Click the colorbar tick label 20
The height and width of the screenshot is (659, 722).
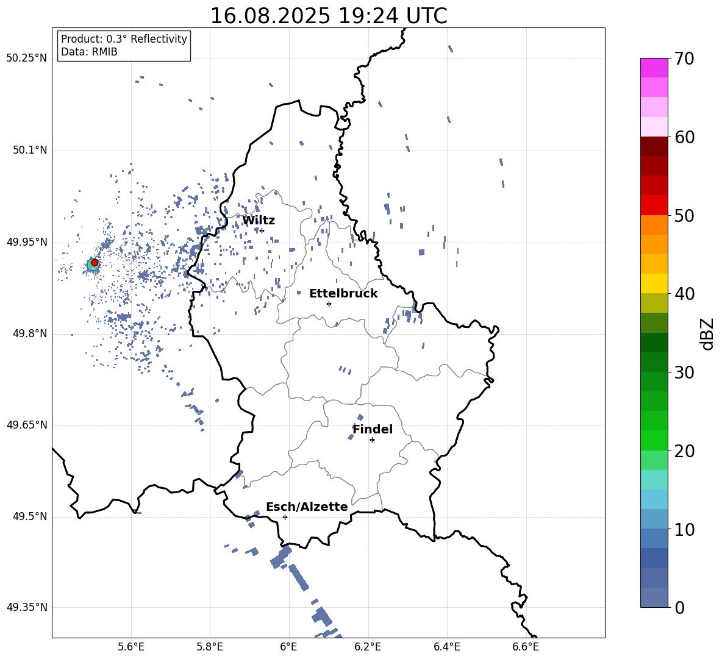click(x=684, y=451)
